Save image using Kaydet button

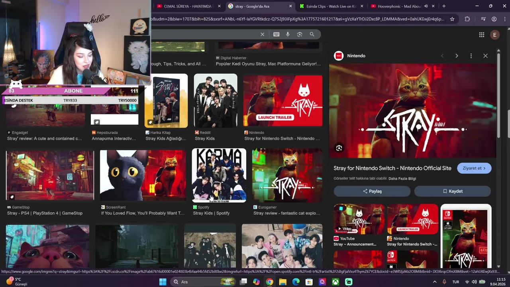[453, 191]
